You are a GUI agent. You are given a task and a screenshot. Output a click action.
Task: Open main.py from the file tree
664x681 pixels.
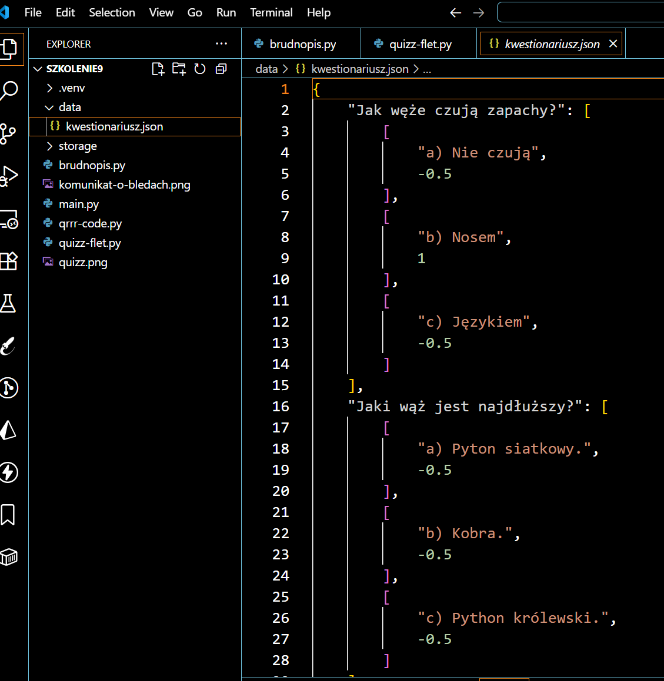135,204
